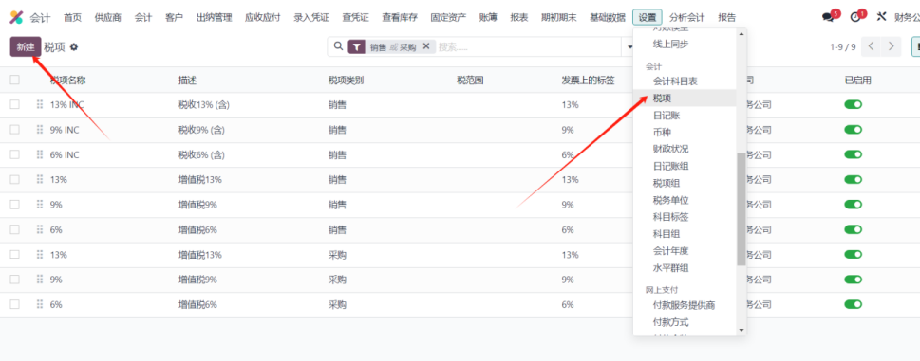Screen dimensions: 920x361
Task: Disable the 6% INC tax toggle
Action: click(x=854, y=154)
